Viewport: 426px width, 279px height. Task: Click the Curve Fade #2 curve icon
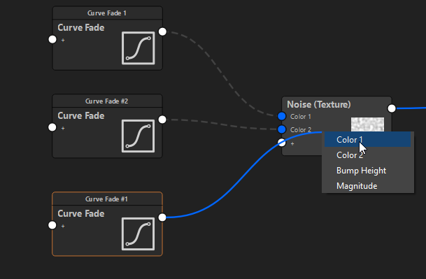tap(139, 136)
